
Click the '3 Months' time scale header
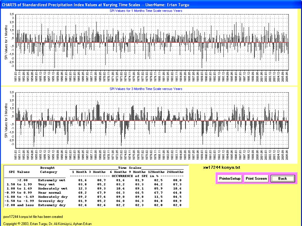coord(97,172)
